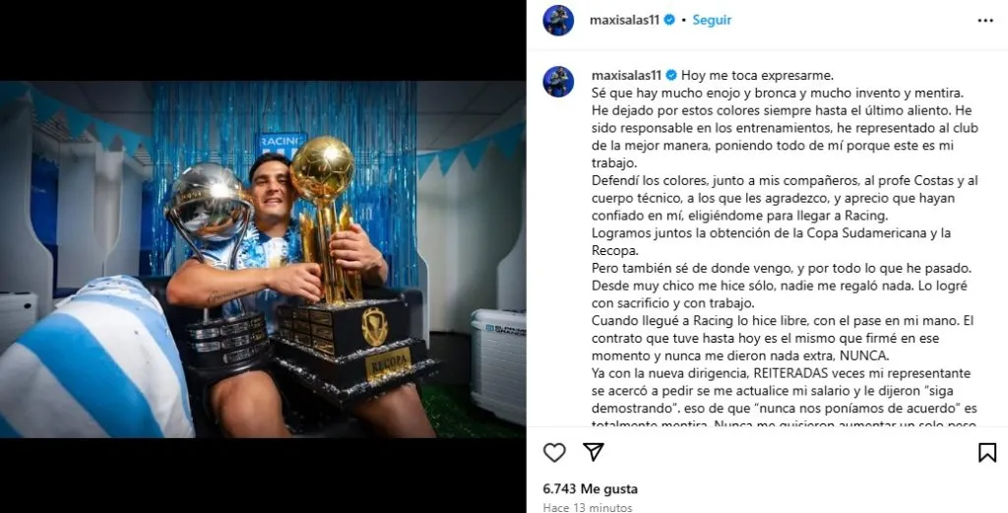View who liked via 6.743 Me gusta
This screenshot has width=1008, height=513.
click(591, 488)
